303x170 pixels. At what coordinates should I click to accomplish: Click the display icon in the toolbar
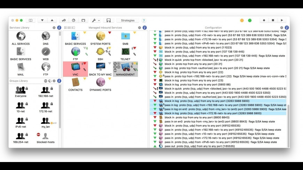coord(83,20)
